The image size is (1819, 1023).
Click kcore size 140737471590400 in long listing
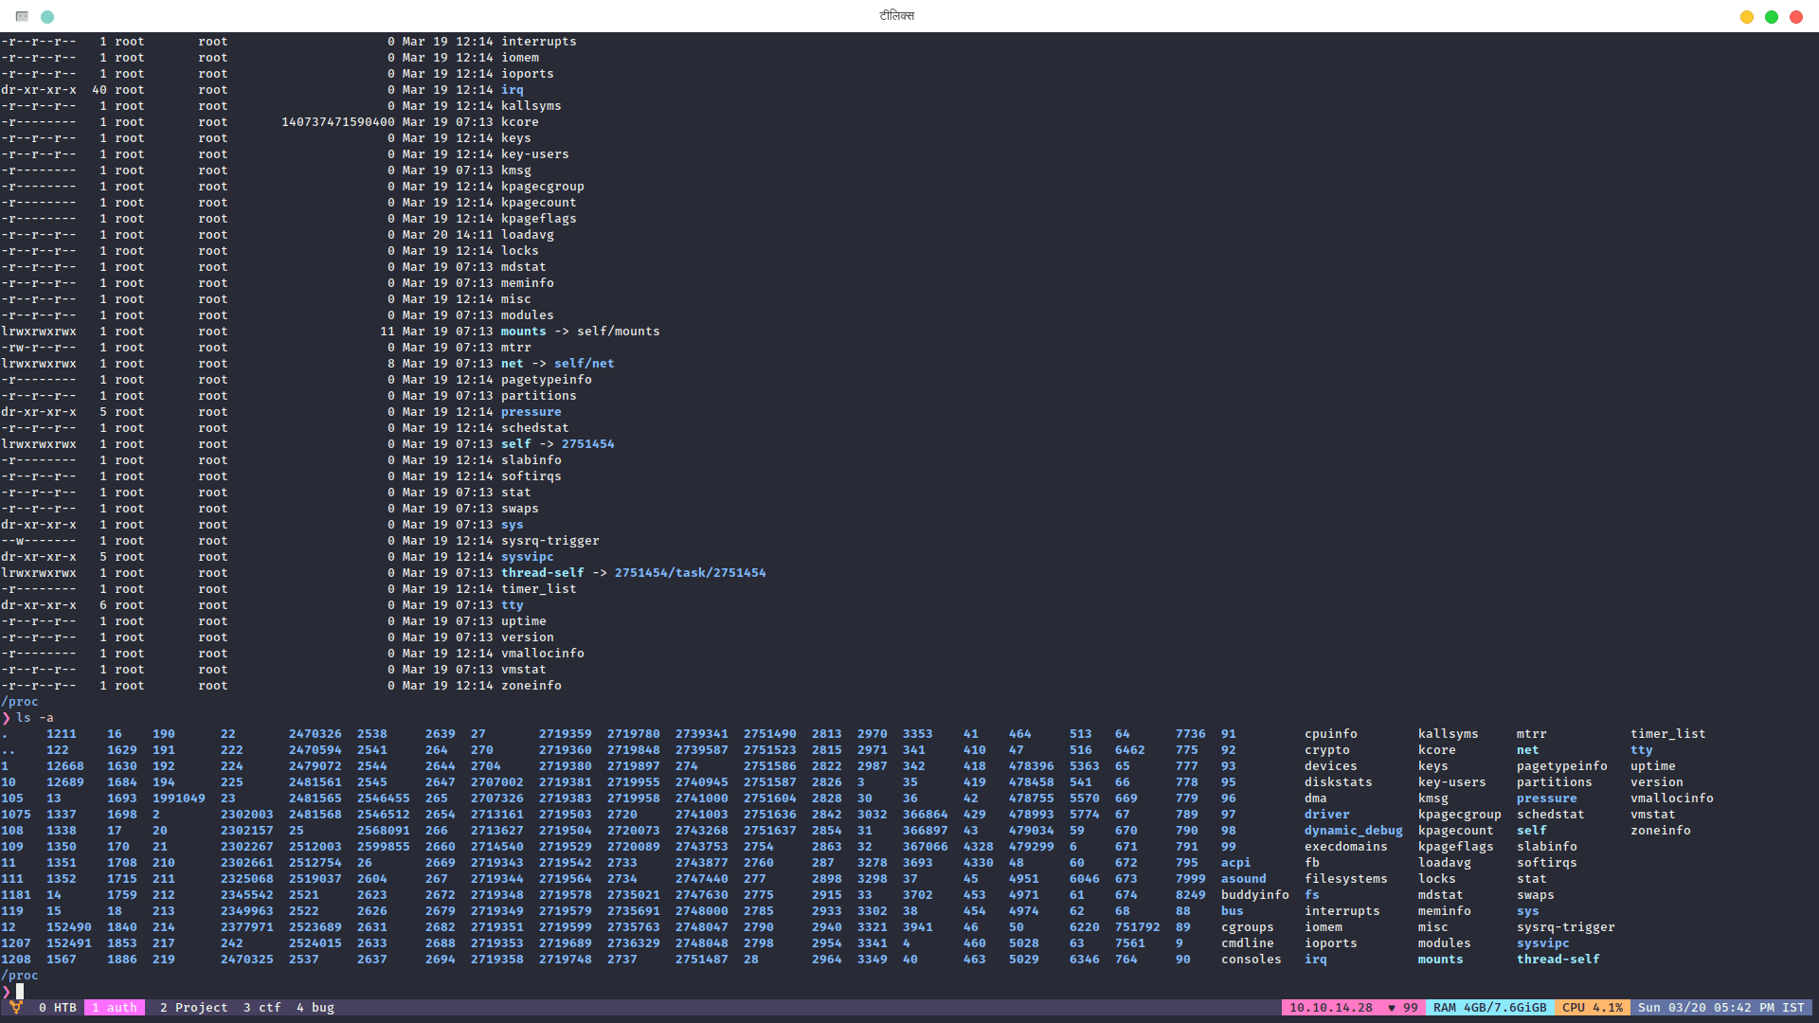[x=338, y=122]
